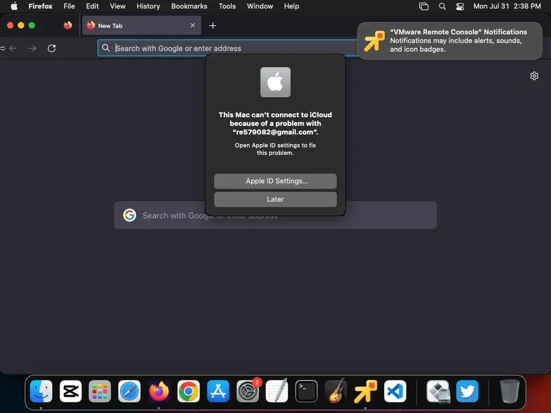
Task: Open the Tools menu
Action: coord(227,6)
